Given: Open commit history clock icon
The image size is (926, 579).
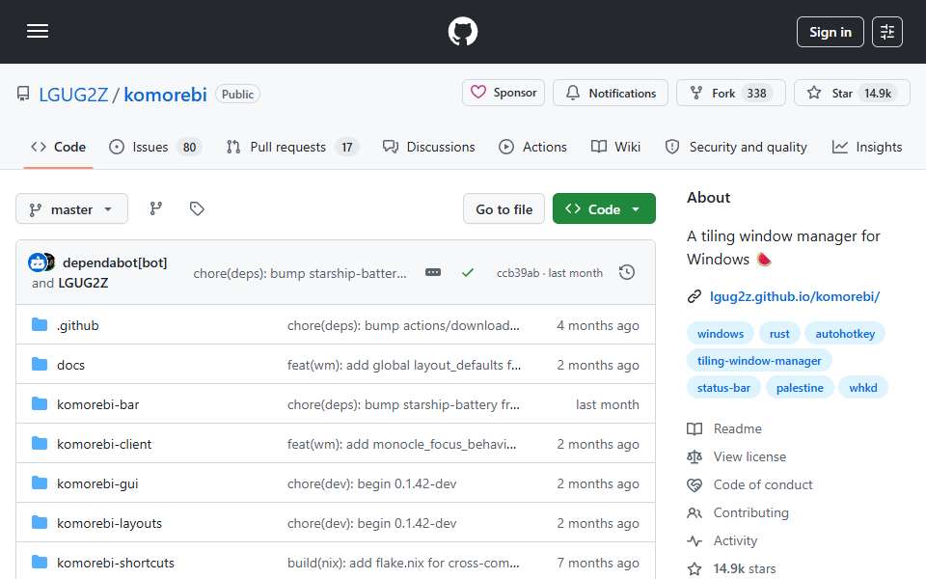Looking at the screenshot, I should pos(627,272).
